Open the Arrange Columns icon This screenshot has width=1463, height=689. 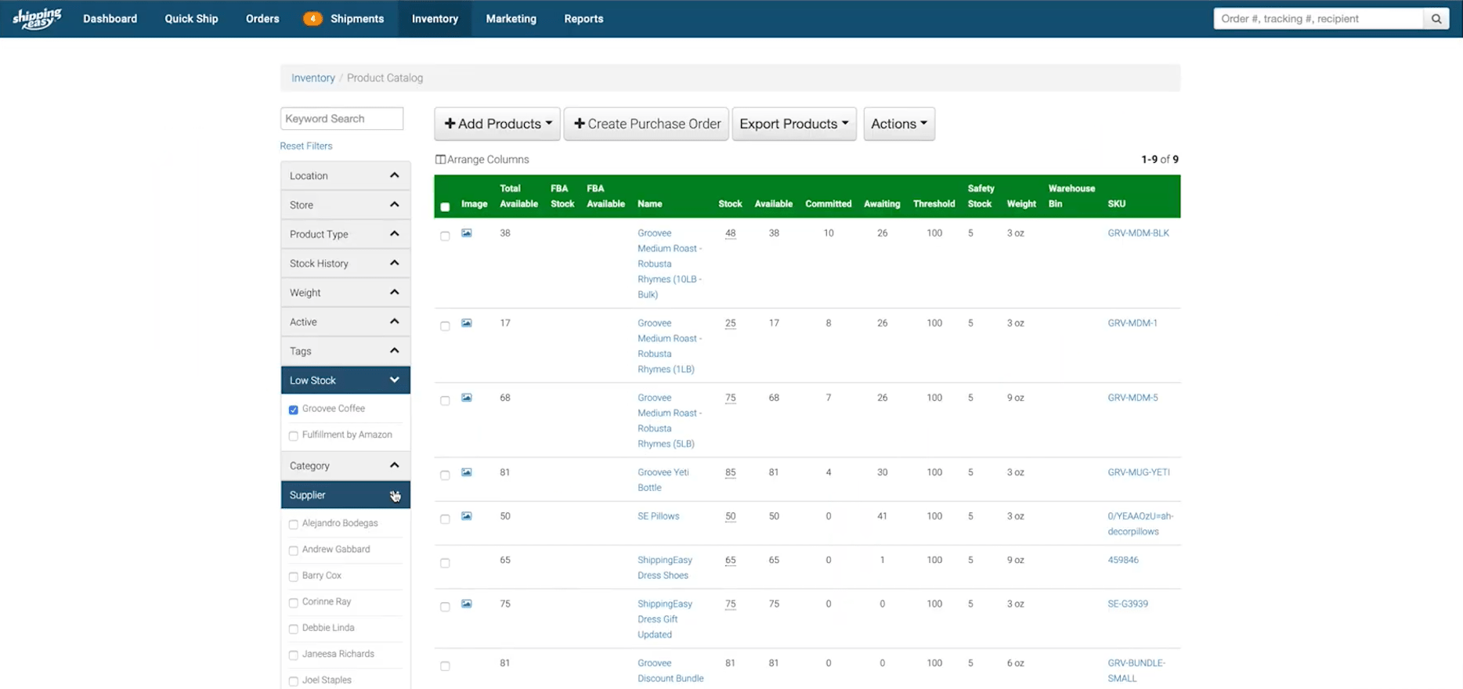[440, 160]
